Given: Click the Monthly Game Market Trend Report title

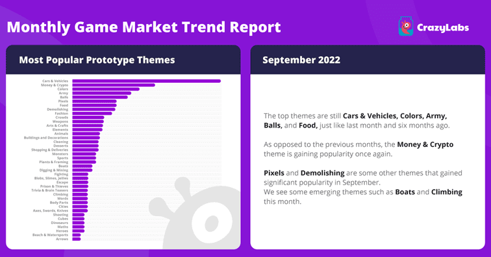Looking at the screenshot, I should coord(144,27).
